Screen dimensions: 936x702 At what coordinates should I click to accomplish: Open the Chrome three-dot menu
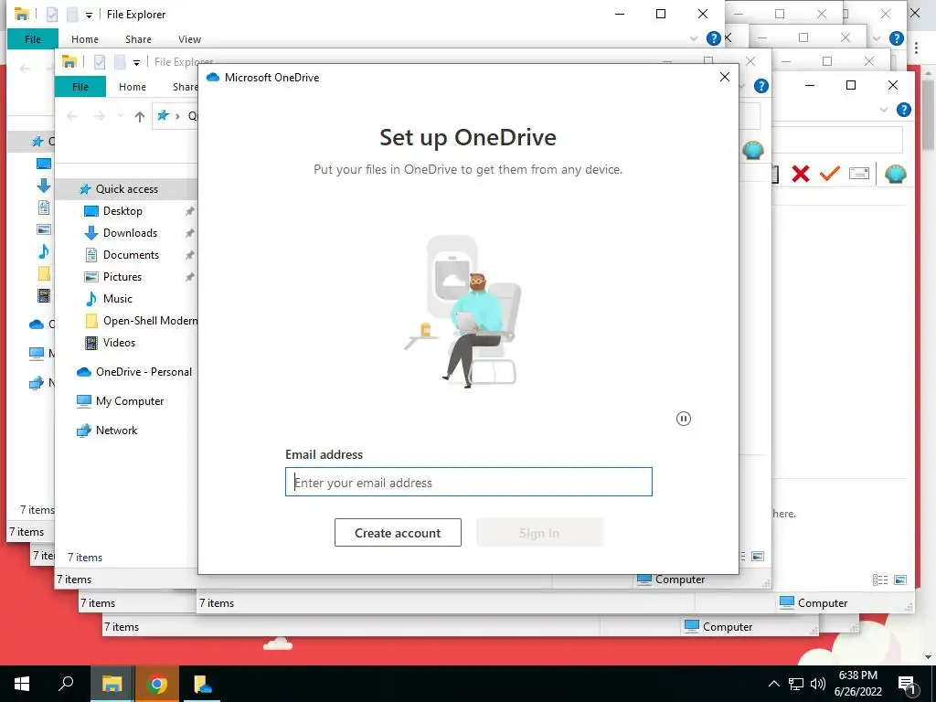pyautogui.click(x=916, y=49)
